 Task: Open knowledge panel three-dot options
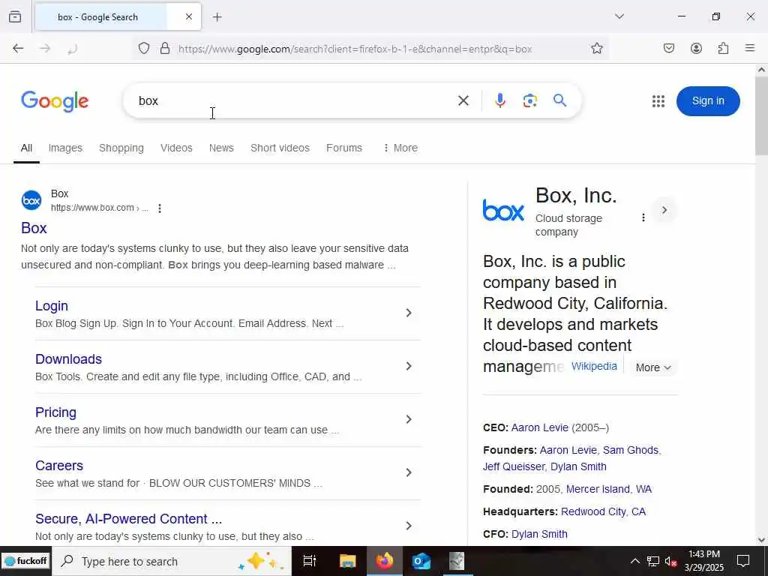coord(643,217)
